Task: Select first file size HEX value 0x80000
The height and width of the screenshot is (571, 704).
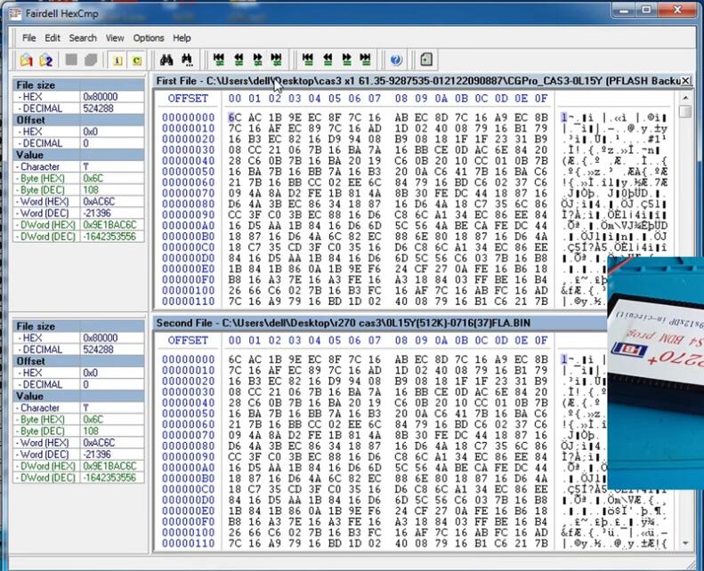Action: point(100,97)
